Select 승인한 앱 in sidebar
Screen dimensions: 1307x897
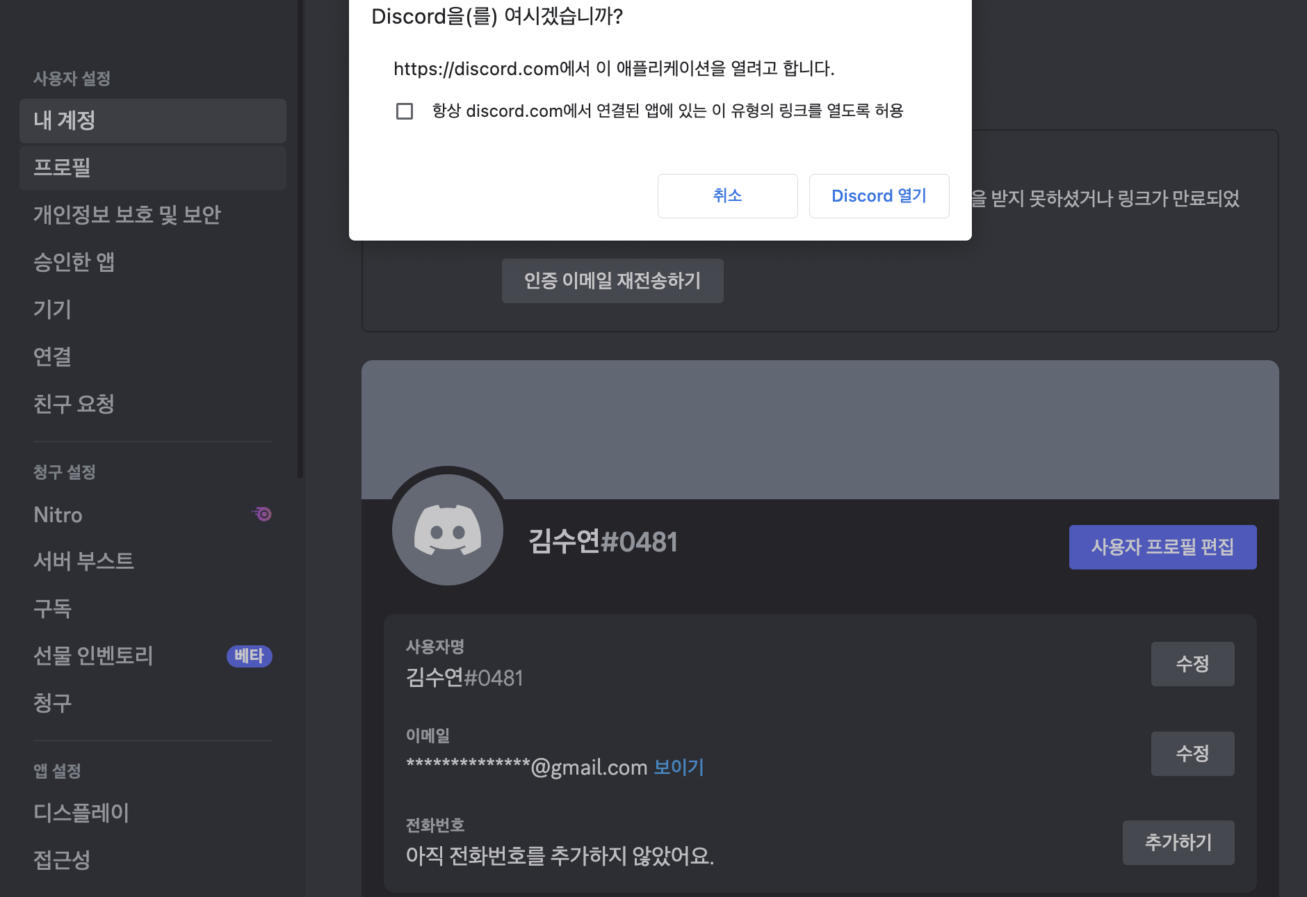pos(153,262)
